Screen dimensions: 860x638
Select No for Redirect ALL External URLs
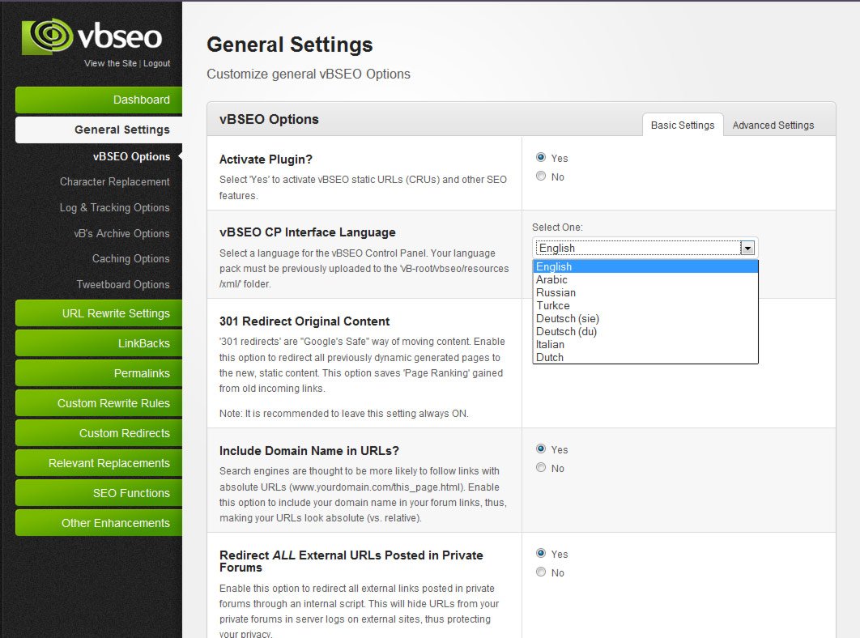(541, 572)
